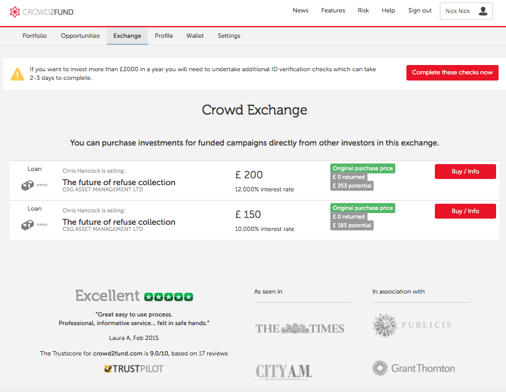Click the cash icon in the £200 loan row
The width and height of the screenshot is (506, 392).
pos(27,185)
